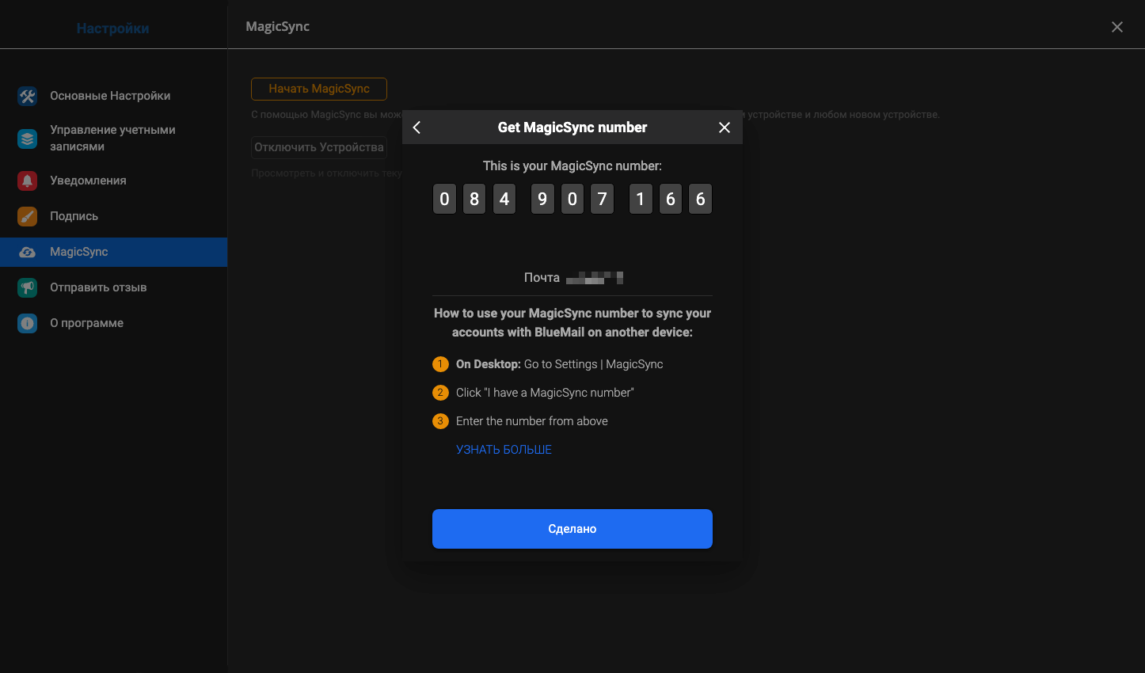This screenshot has width=1145, height=673.
Task: Open Управление учетными записями section
Action: point(114,138)
